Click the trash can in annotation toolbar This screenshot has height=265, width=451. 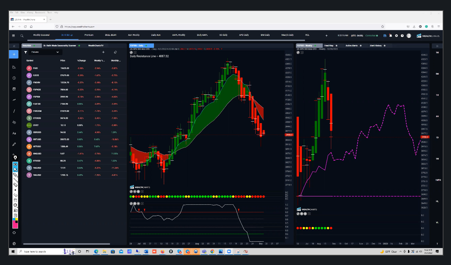pos(15,200)
